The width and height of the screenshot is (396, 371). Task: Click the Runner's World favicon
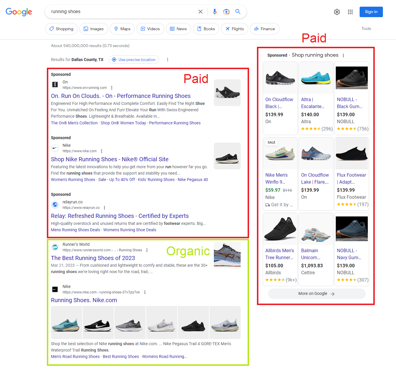click(x=55, y=247)
